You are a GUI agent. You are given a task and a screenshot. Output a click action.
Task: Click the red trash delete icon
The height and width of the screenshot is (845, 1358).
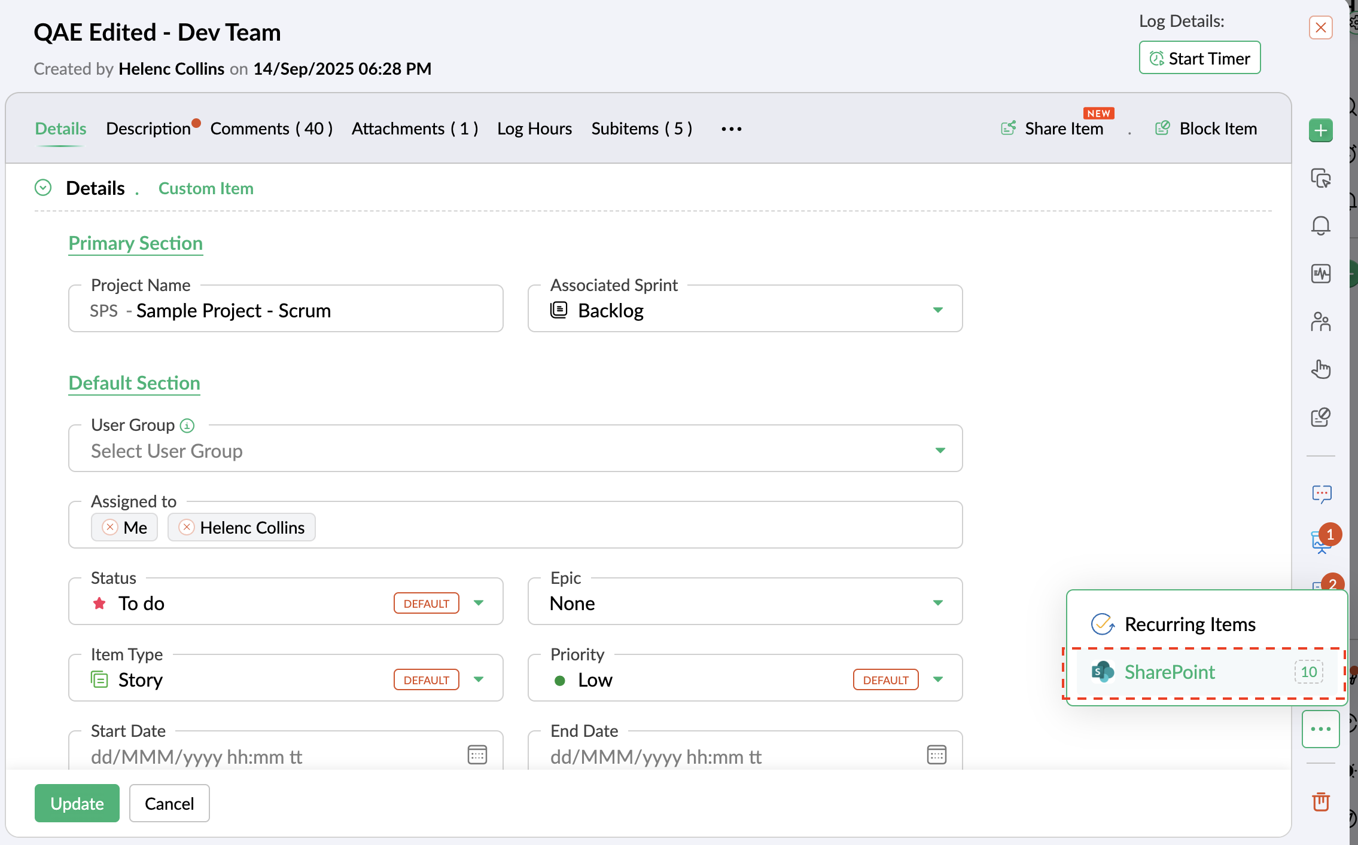1320,801
